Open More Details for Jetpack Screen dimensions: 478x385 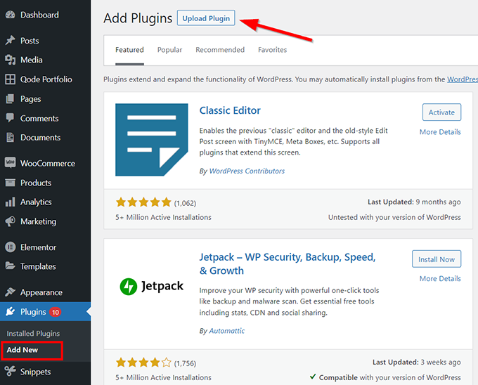click(440, 278)
